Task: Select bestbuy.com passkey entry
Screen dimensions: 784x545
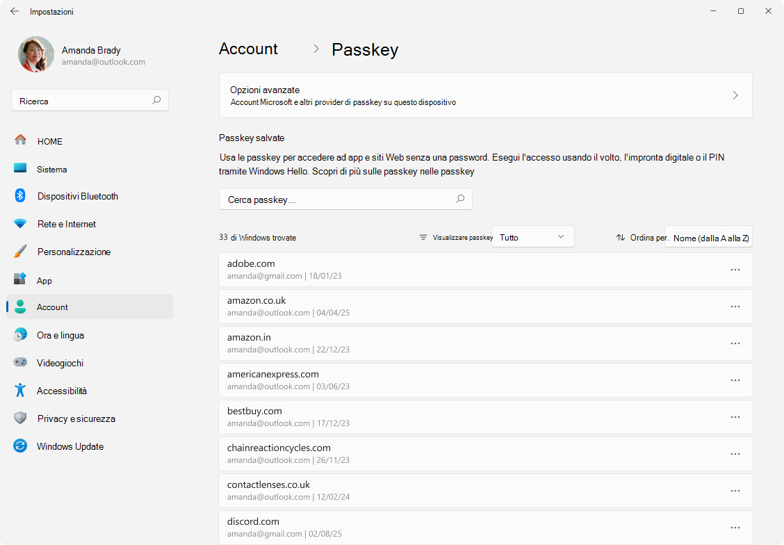Action: coord(486,417)
